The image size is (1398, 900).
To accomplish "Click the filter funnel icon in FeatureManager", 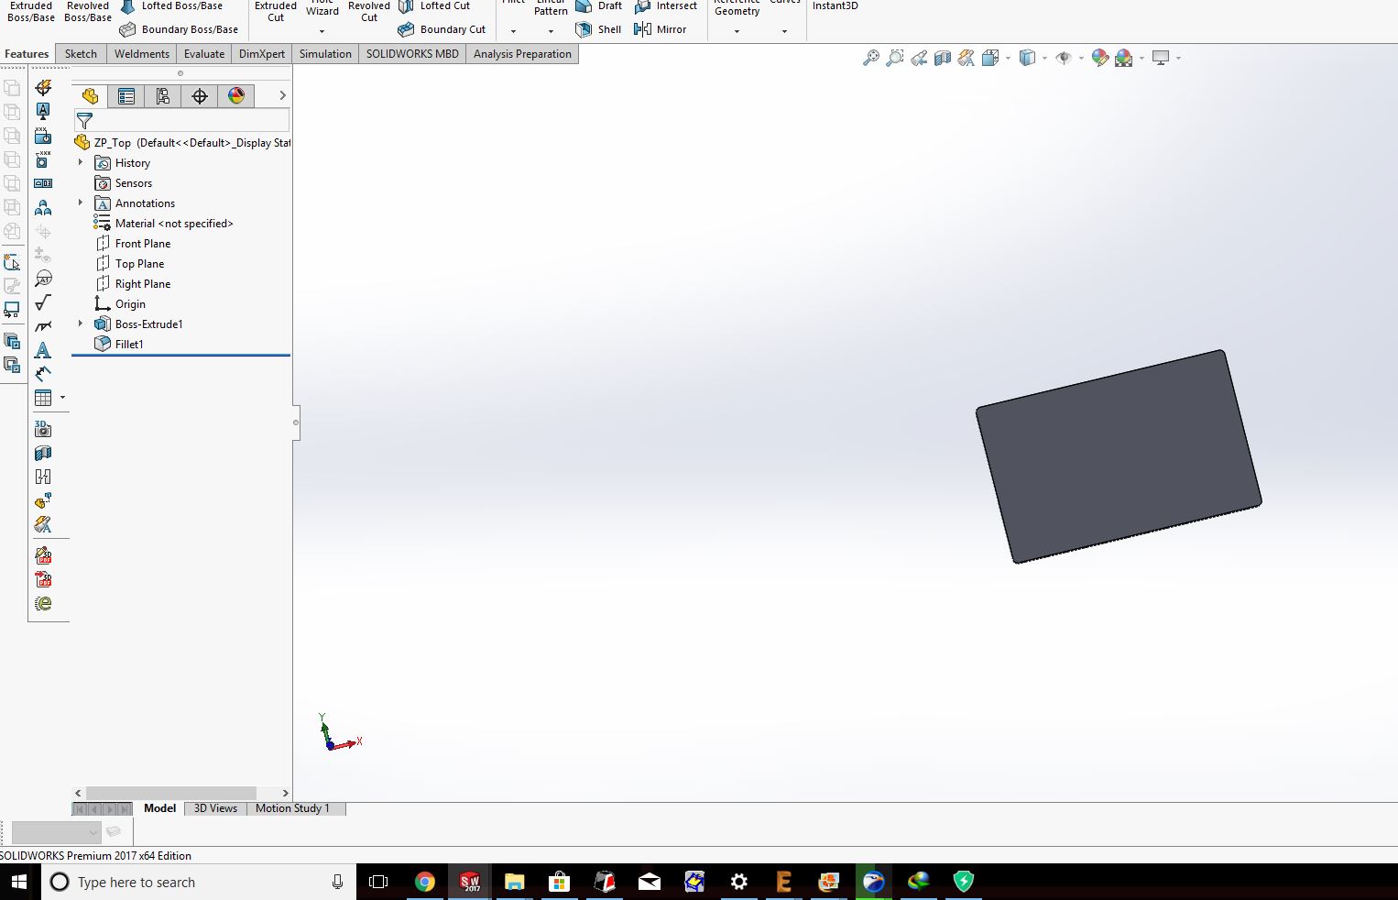I will [84, 121].
